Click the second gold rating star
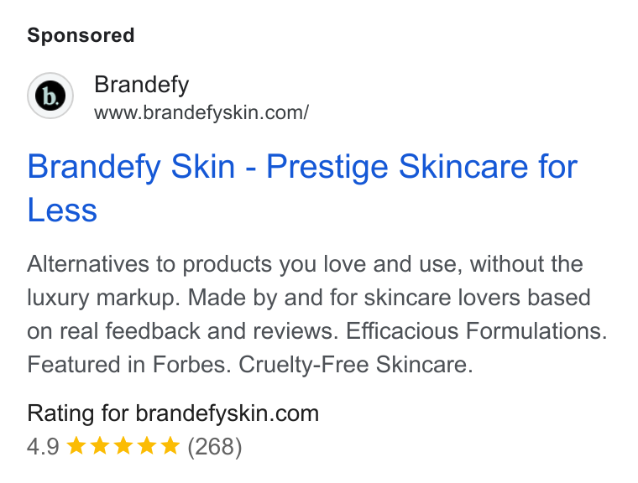Screen dimensions: 638x483 (100, 445)
